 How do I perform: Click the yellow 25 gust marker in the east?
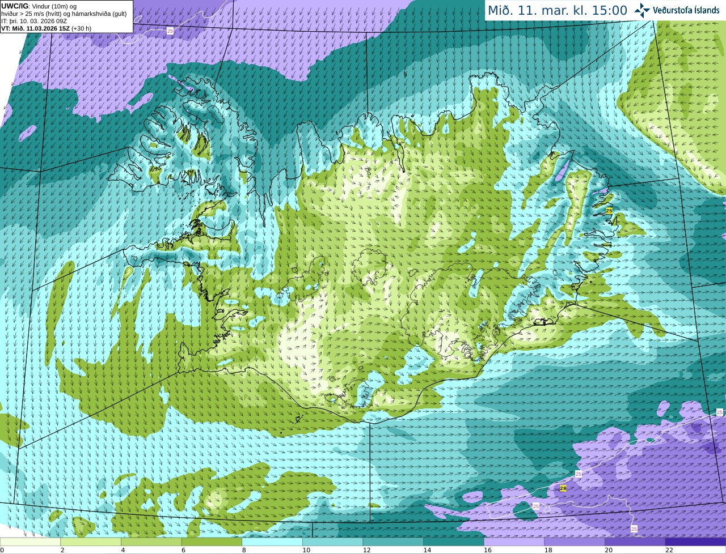609,210
